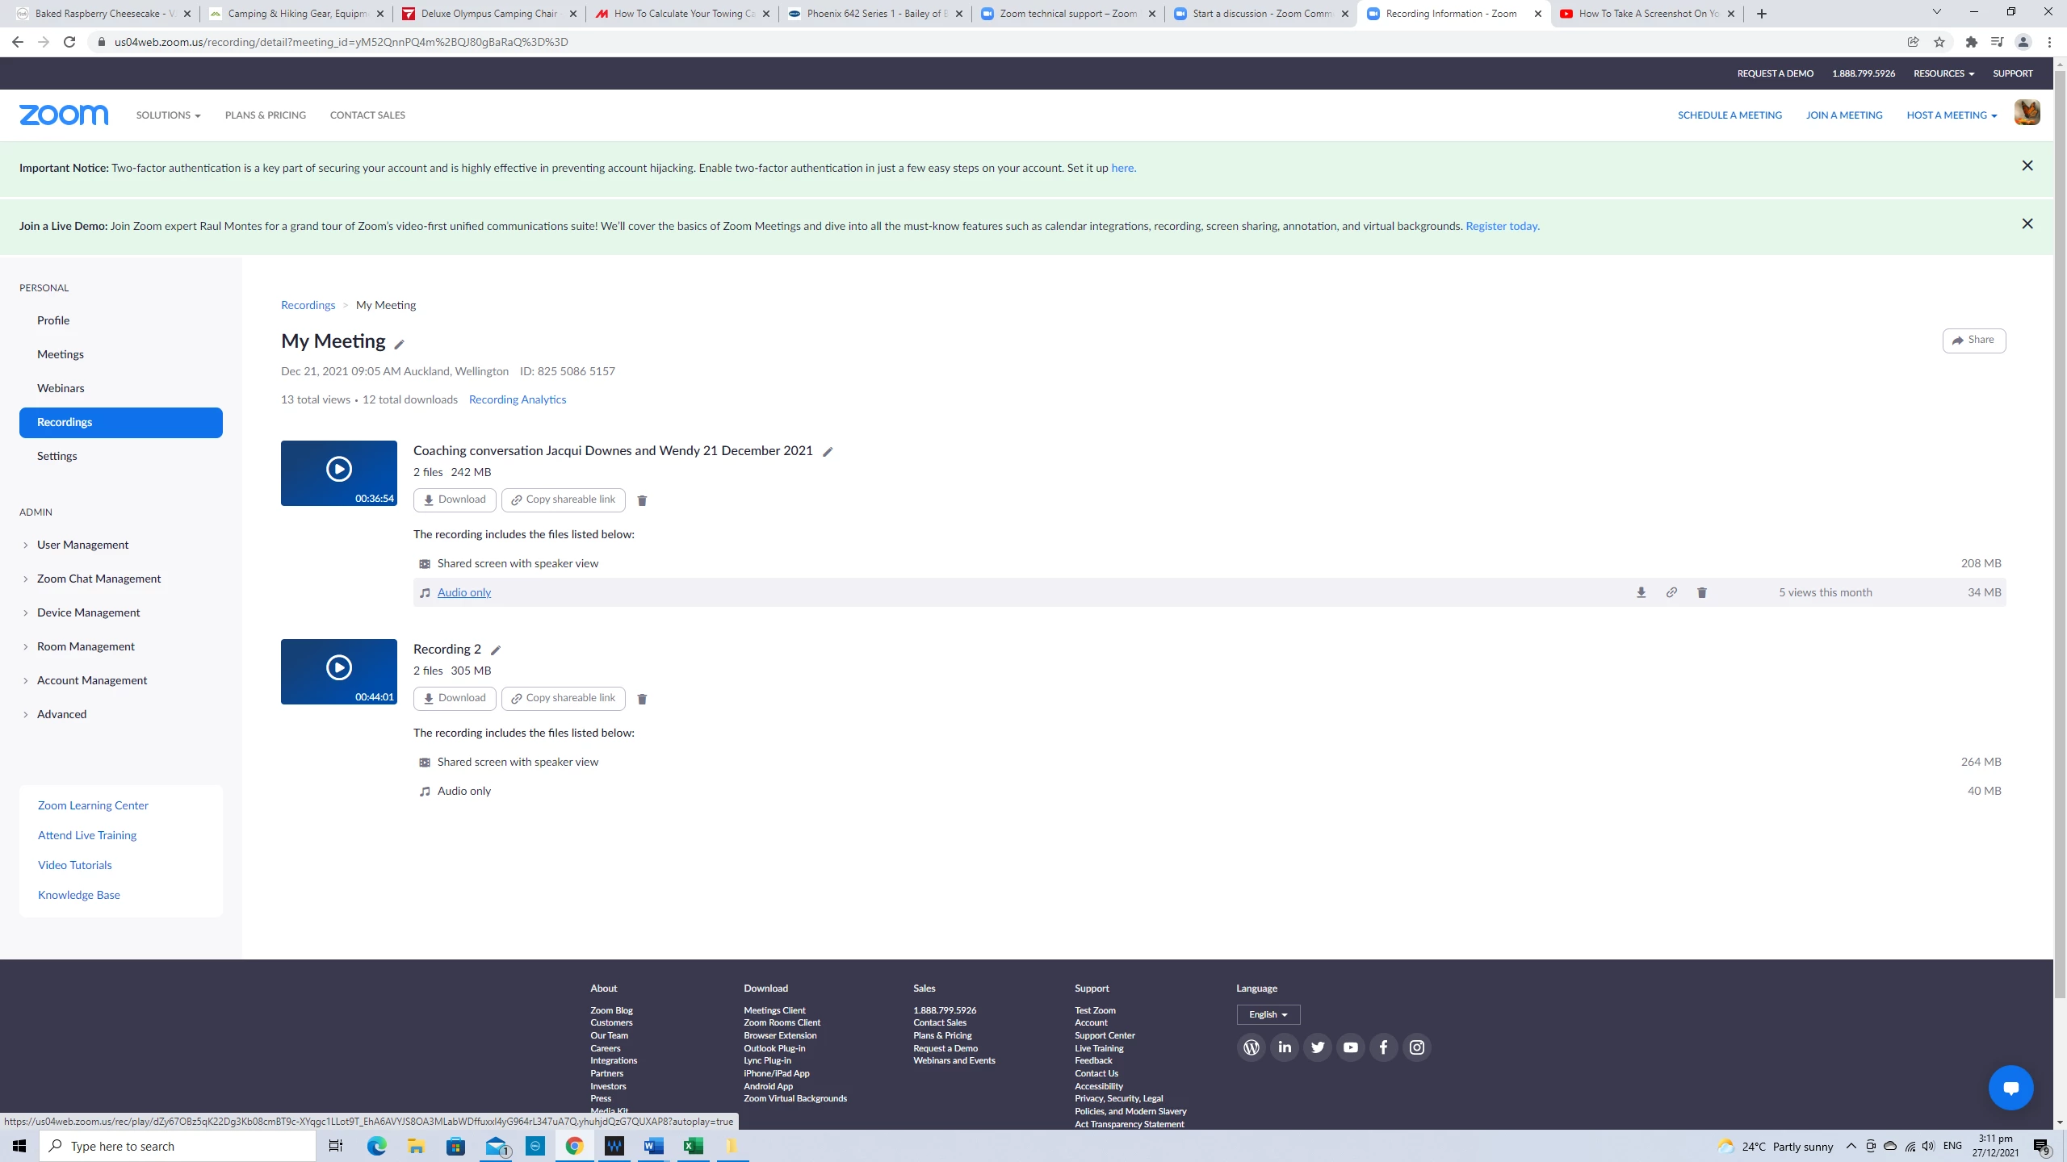The height and width of the screenshot is (1162, 2067).
Task: Play the 00:44:01 Recording 2 thumbnail
Action: pos(338,668)
